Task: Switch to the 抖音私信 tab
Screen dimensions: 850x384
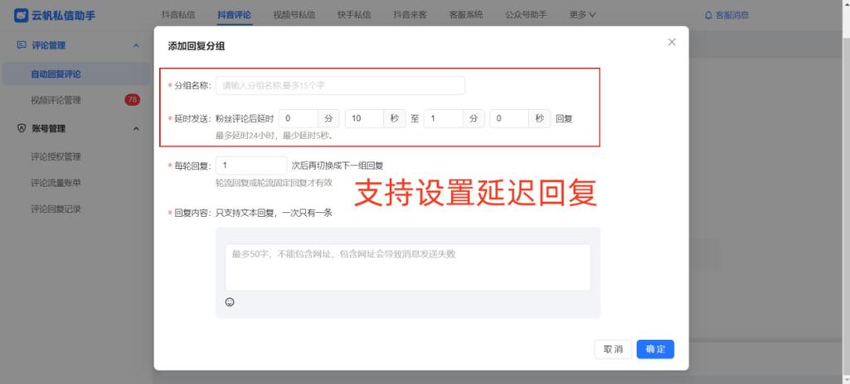Action: (x=178, y=15)
